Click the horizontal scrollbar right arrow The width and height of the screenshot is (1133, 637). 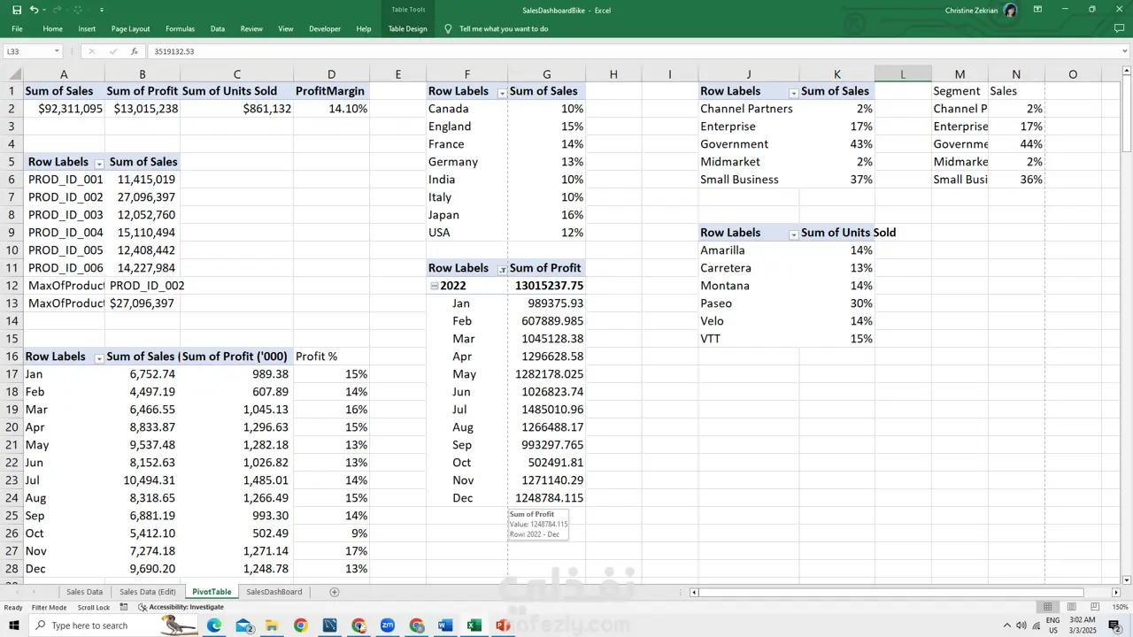point(1115,592)
